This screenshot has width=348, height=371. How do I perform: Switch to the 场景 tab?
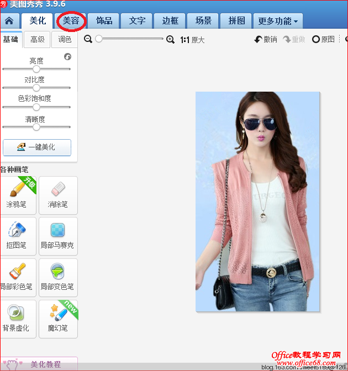[x=204, y=21]
